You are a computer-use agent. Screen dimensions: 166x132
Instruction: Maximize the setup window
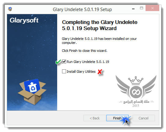click(142, 8)
